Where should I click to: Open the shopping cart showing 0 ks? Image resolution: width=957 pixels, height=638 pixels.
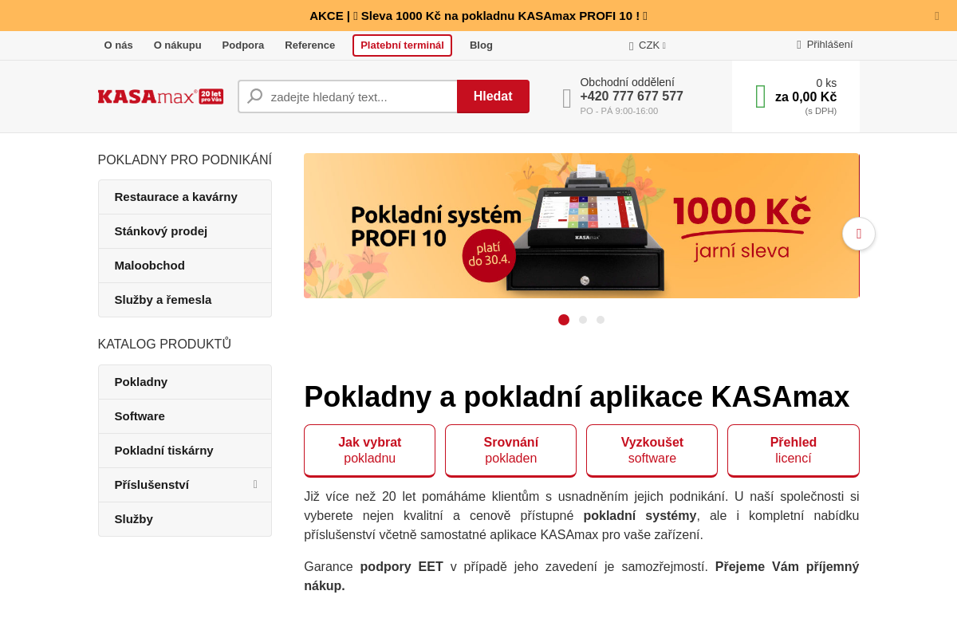pyautogui.click(x=795, y=96)
